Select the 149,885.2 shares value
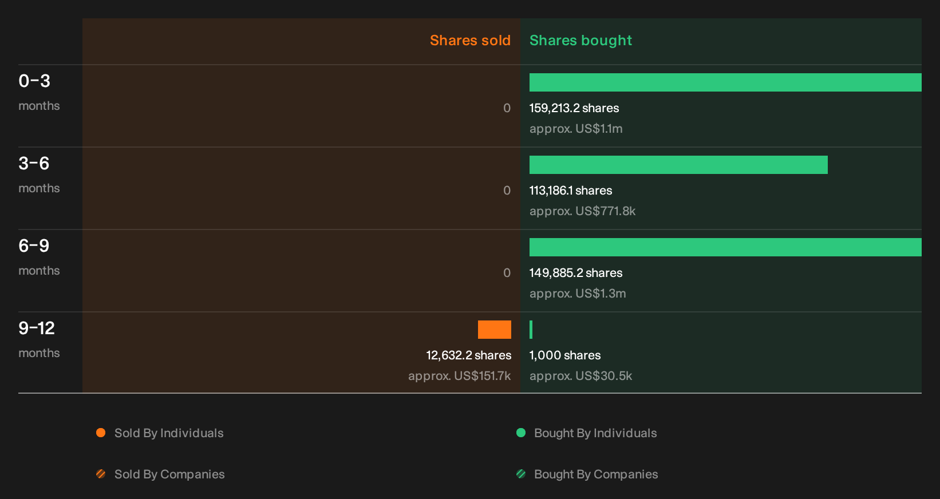This screenshot has width=940, height=499. coord(576,273)
